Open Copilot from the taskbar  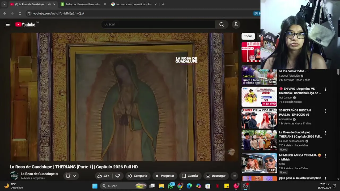pyautogui.click(x=199, y=186)
